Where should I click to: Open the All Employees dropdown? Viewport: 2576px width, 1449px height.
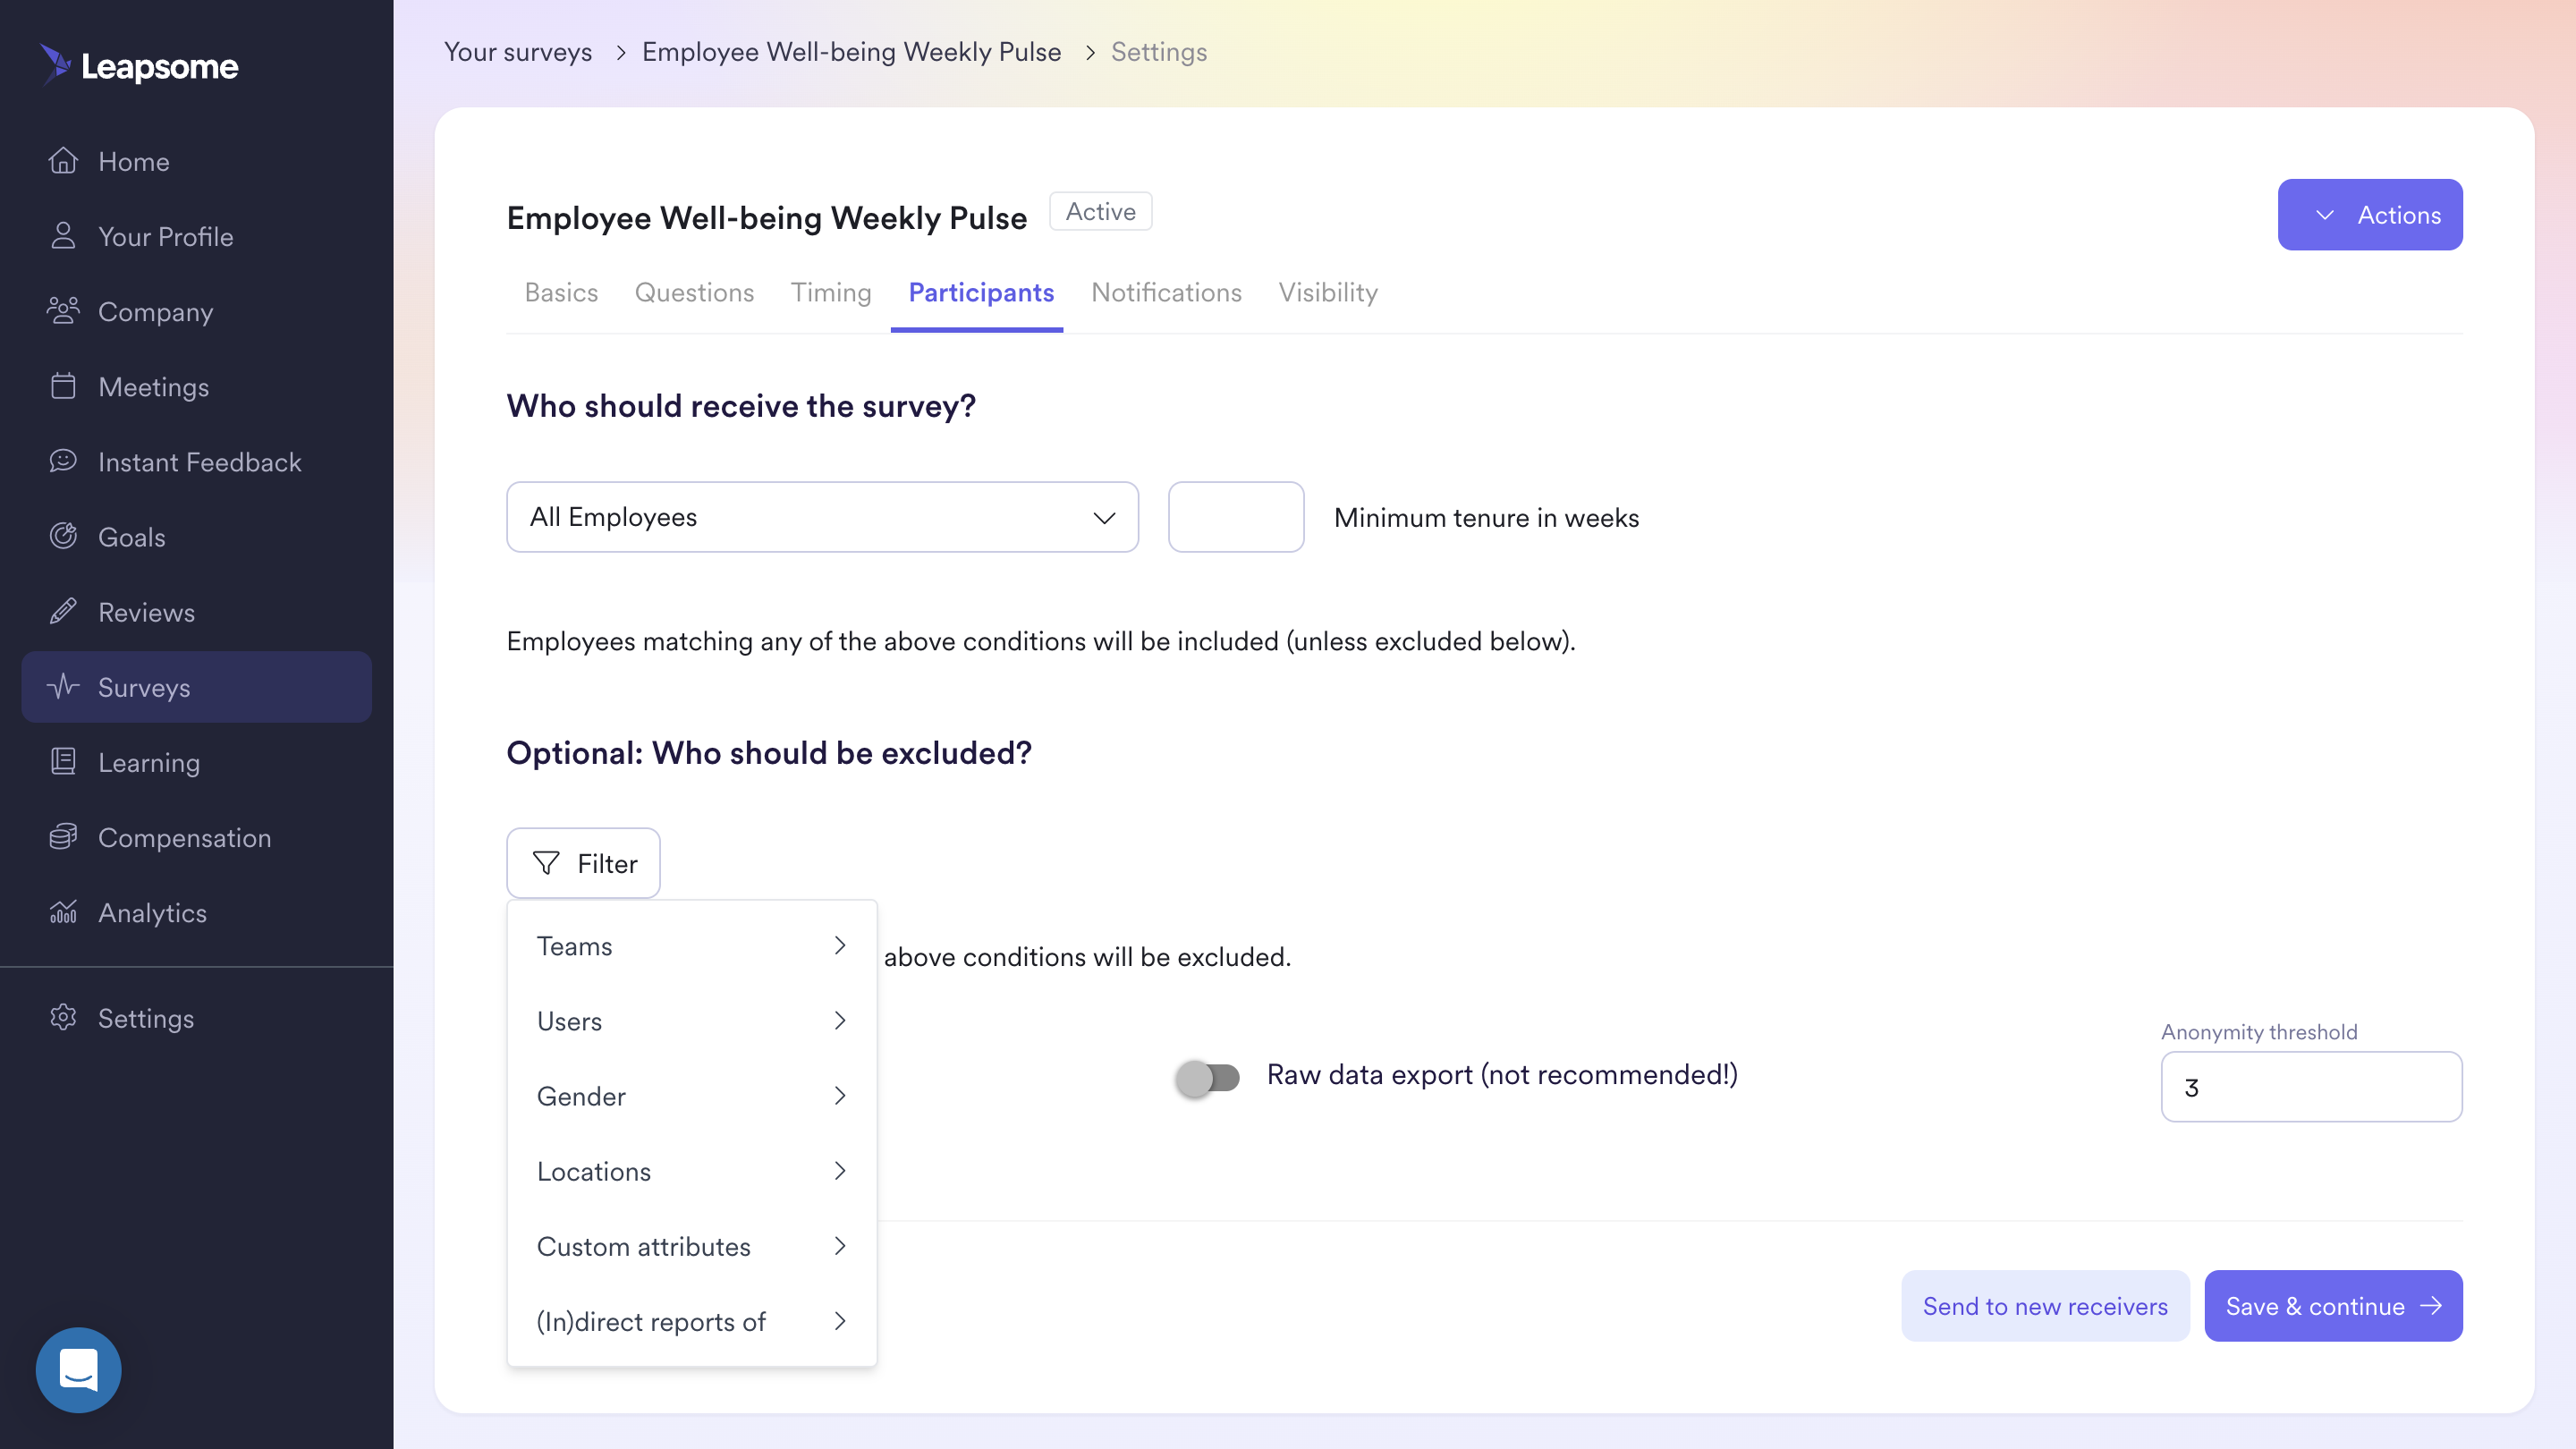coord(822,517)
